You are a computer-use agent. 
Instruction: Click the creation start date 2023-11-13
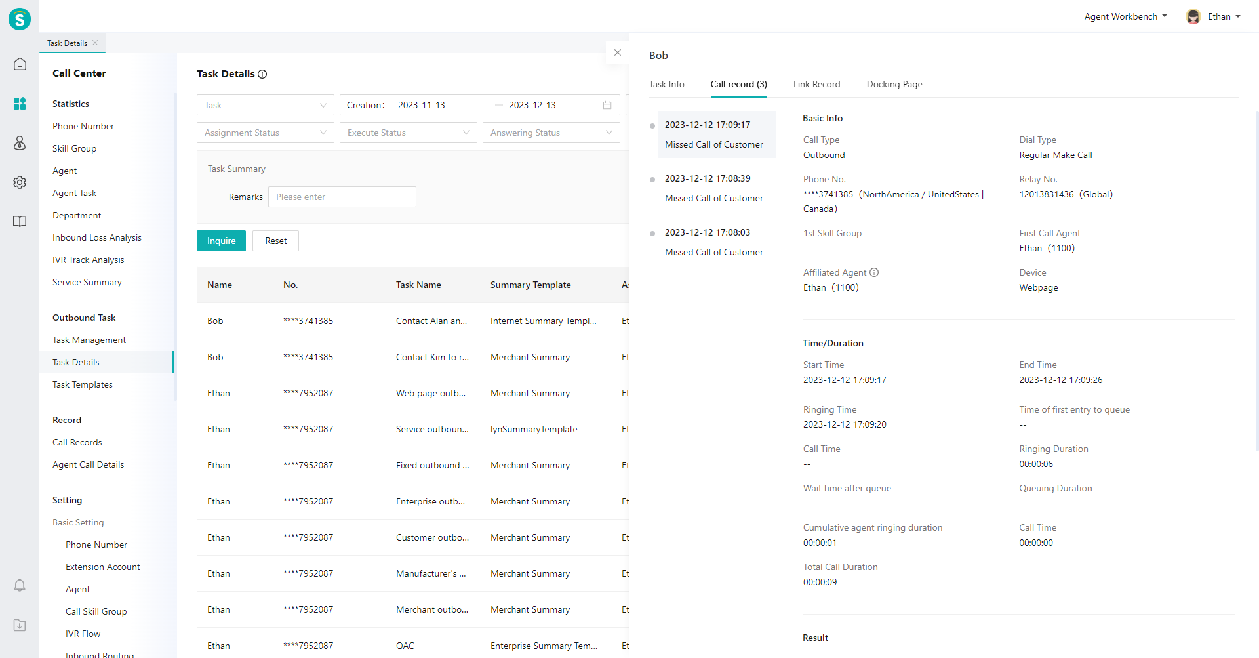(x=422, y=105)
